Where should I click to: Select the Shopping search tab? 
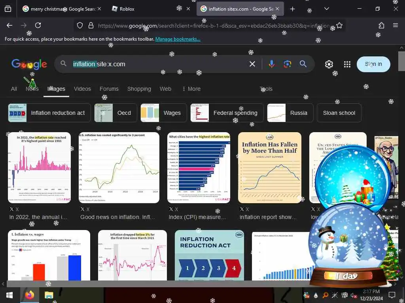(x=139, y=89)
